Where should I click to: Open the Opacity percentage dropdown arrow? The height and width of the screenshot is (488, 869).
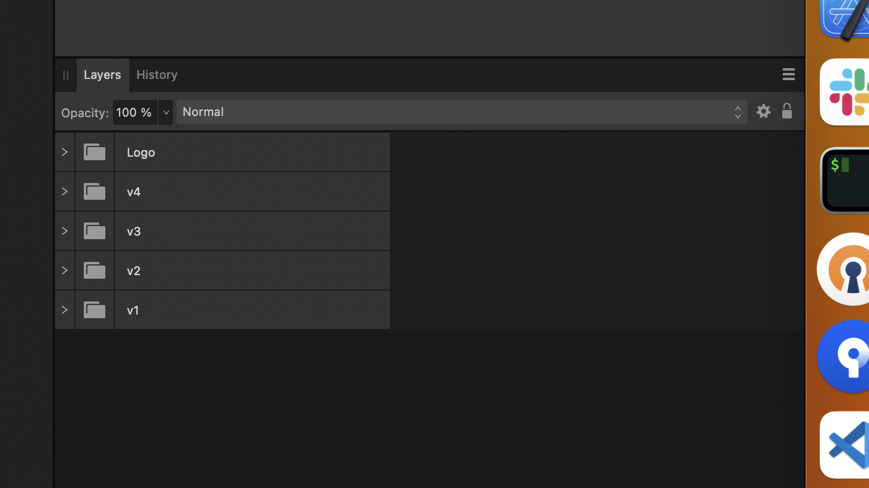[166, 112]
